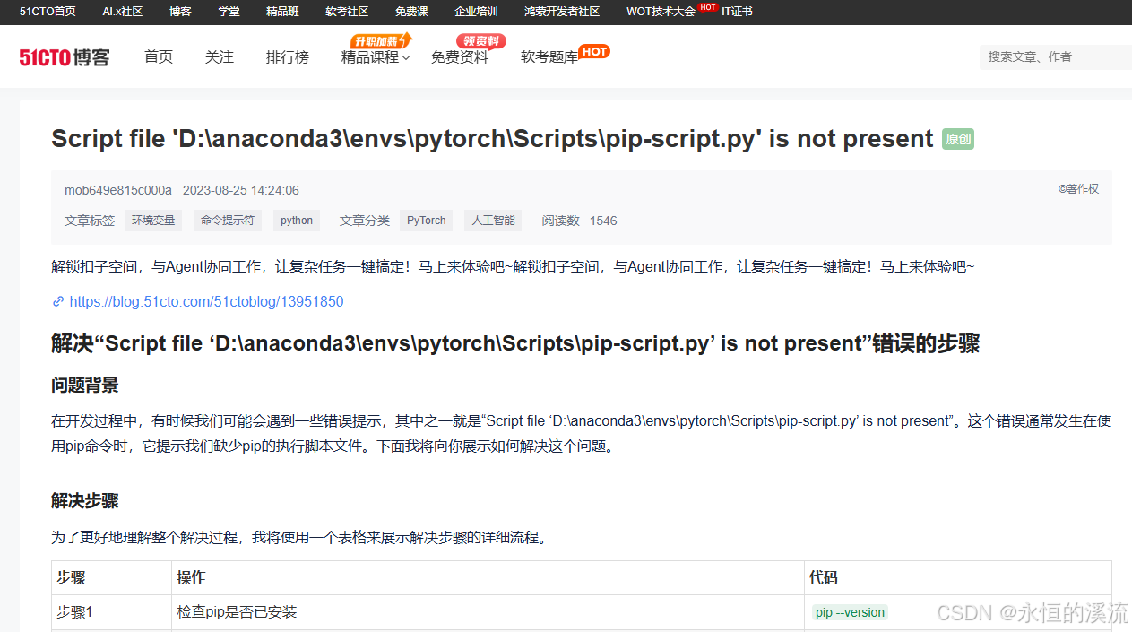Go to 关注 tab in blog navigation
The height and width of the screenshot is (632, 1132).
click(x=220, y=57)
